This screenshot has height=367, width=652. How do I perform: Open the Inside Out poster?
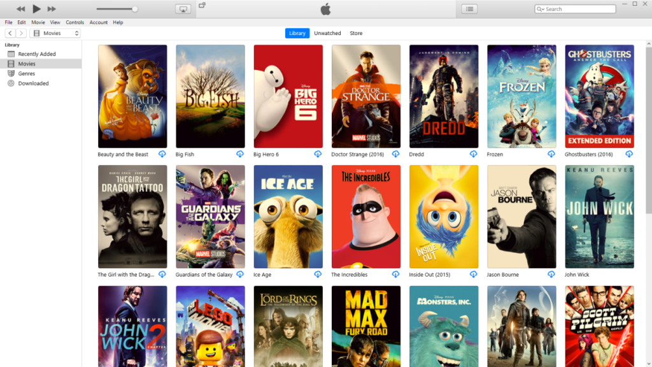[444, 217]
